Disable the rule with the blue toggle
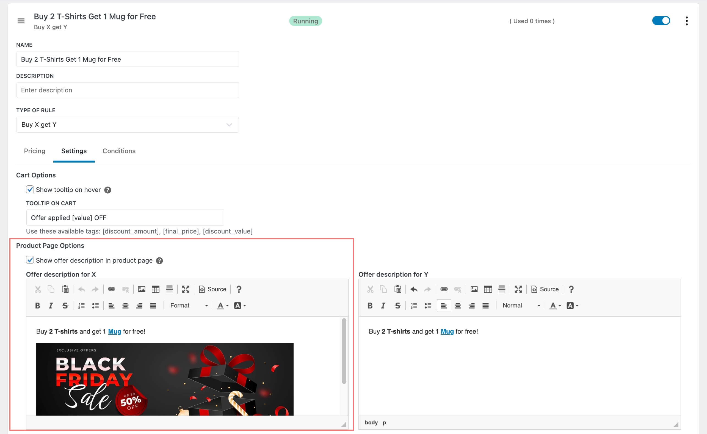Image resolution: width=707 pixels, height=434 pixels. point(661,21)
